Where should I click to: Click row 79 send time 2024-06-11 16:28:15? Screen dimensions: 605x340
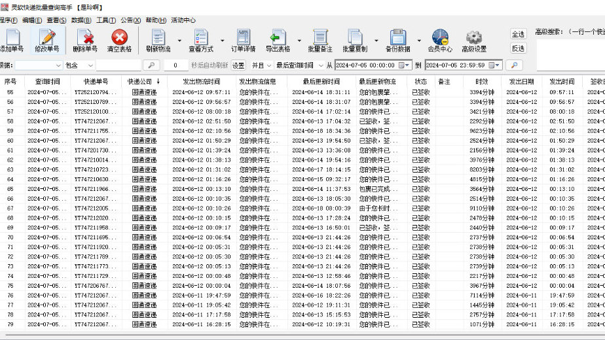(x=202, y=324)
